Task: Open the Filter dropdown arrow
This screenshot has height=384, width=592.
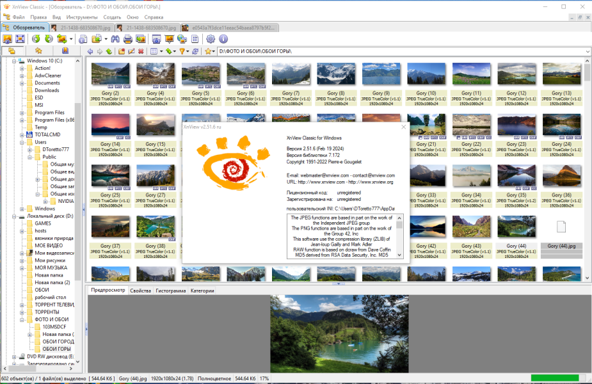Action: (188, 51)
